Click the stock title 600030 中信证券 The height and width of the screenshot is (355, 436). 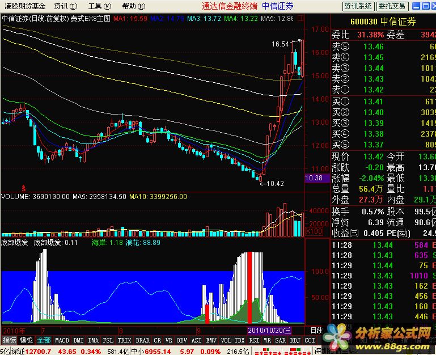[383, 22]
